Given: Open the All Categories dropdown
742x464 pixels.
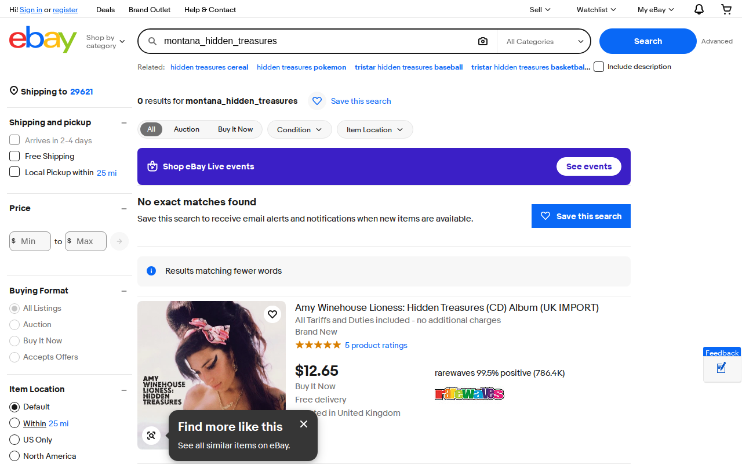Looking at the screenshot, I should tap(544, 41).
